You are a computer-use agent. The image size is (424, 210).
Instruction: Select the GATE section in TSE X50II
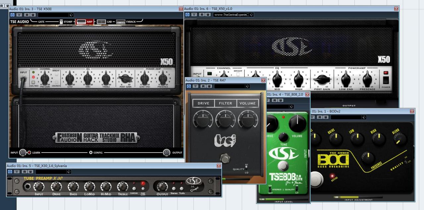click(x=41, y=22)
